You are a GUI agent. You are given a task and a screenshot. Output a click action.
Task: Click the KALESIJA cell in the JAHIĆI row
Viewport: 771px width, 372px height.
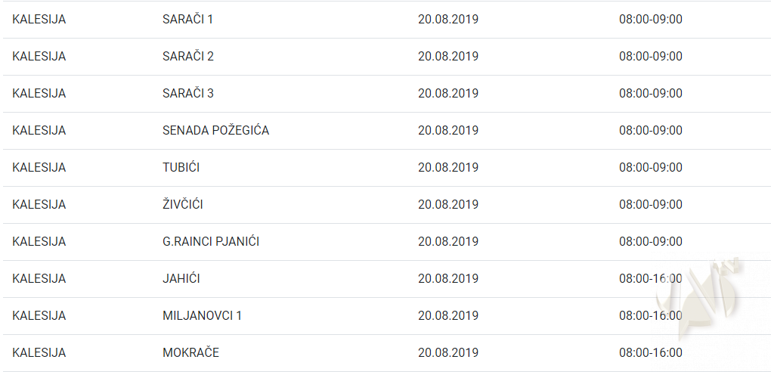tap(39, 278)
